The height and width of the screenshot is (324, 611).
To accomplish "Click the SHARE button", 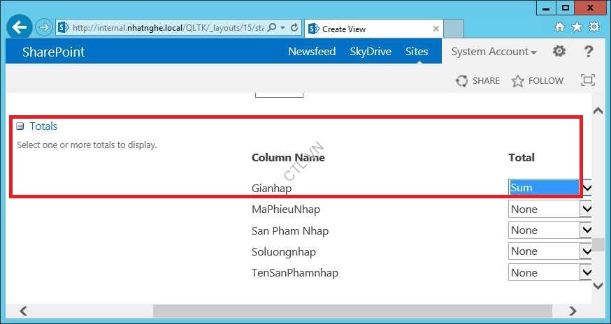I will [x=477, y=80].
